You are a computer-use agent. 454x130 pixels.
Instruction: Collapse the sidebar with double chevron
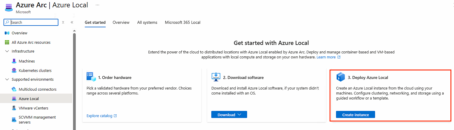[72, 22]
